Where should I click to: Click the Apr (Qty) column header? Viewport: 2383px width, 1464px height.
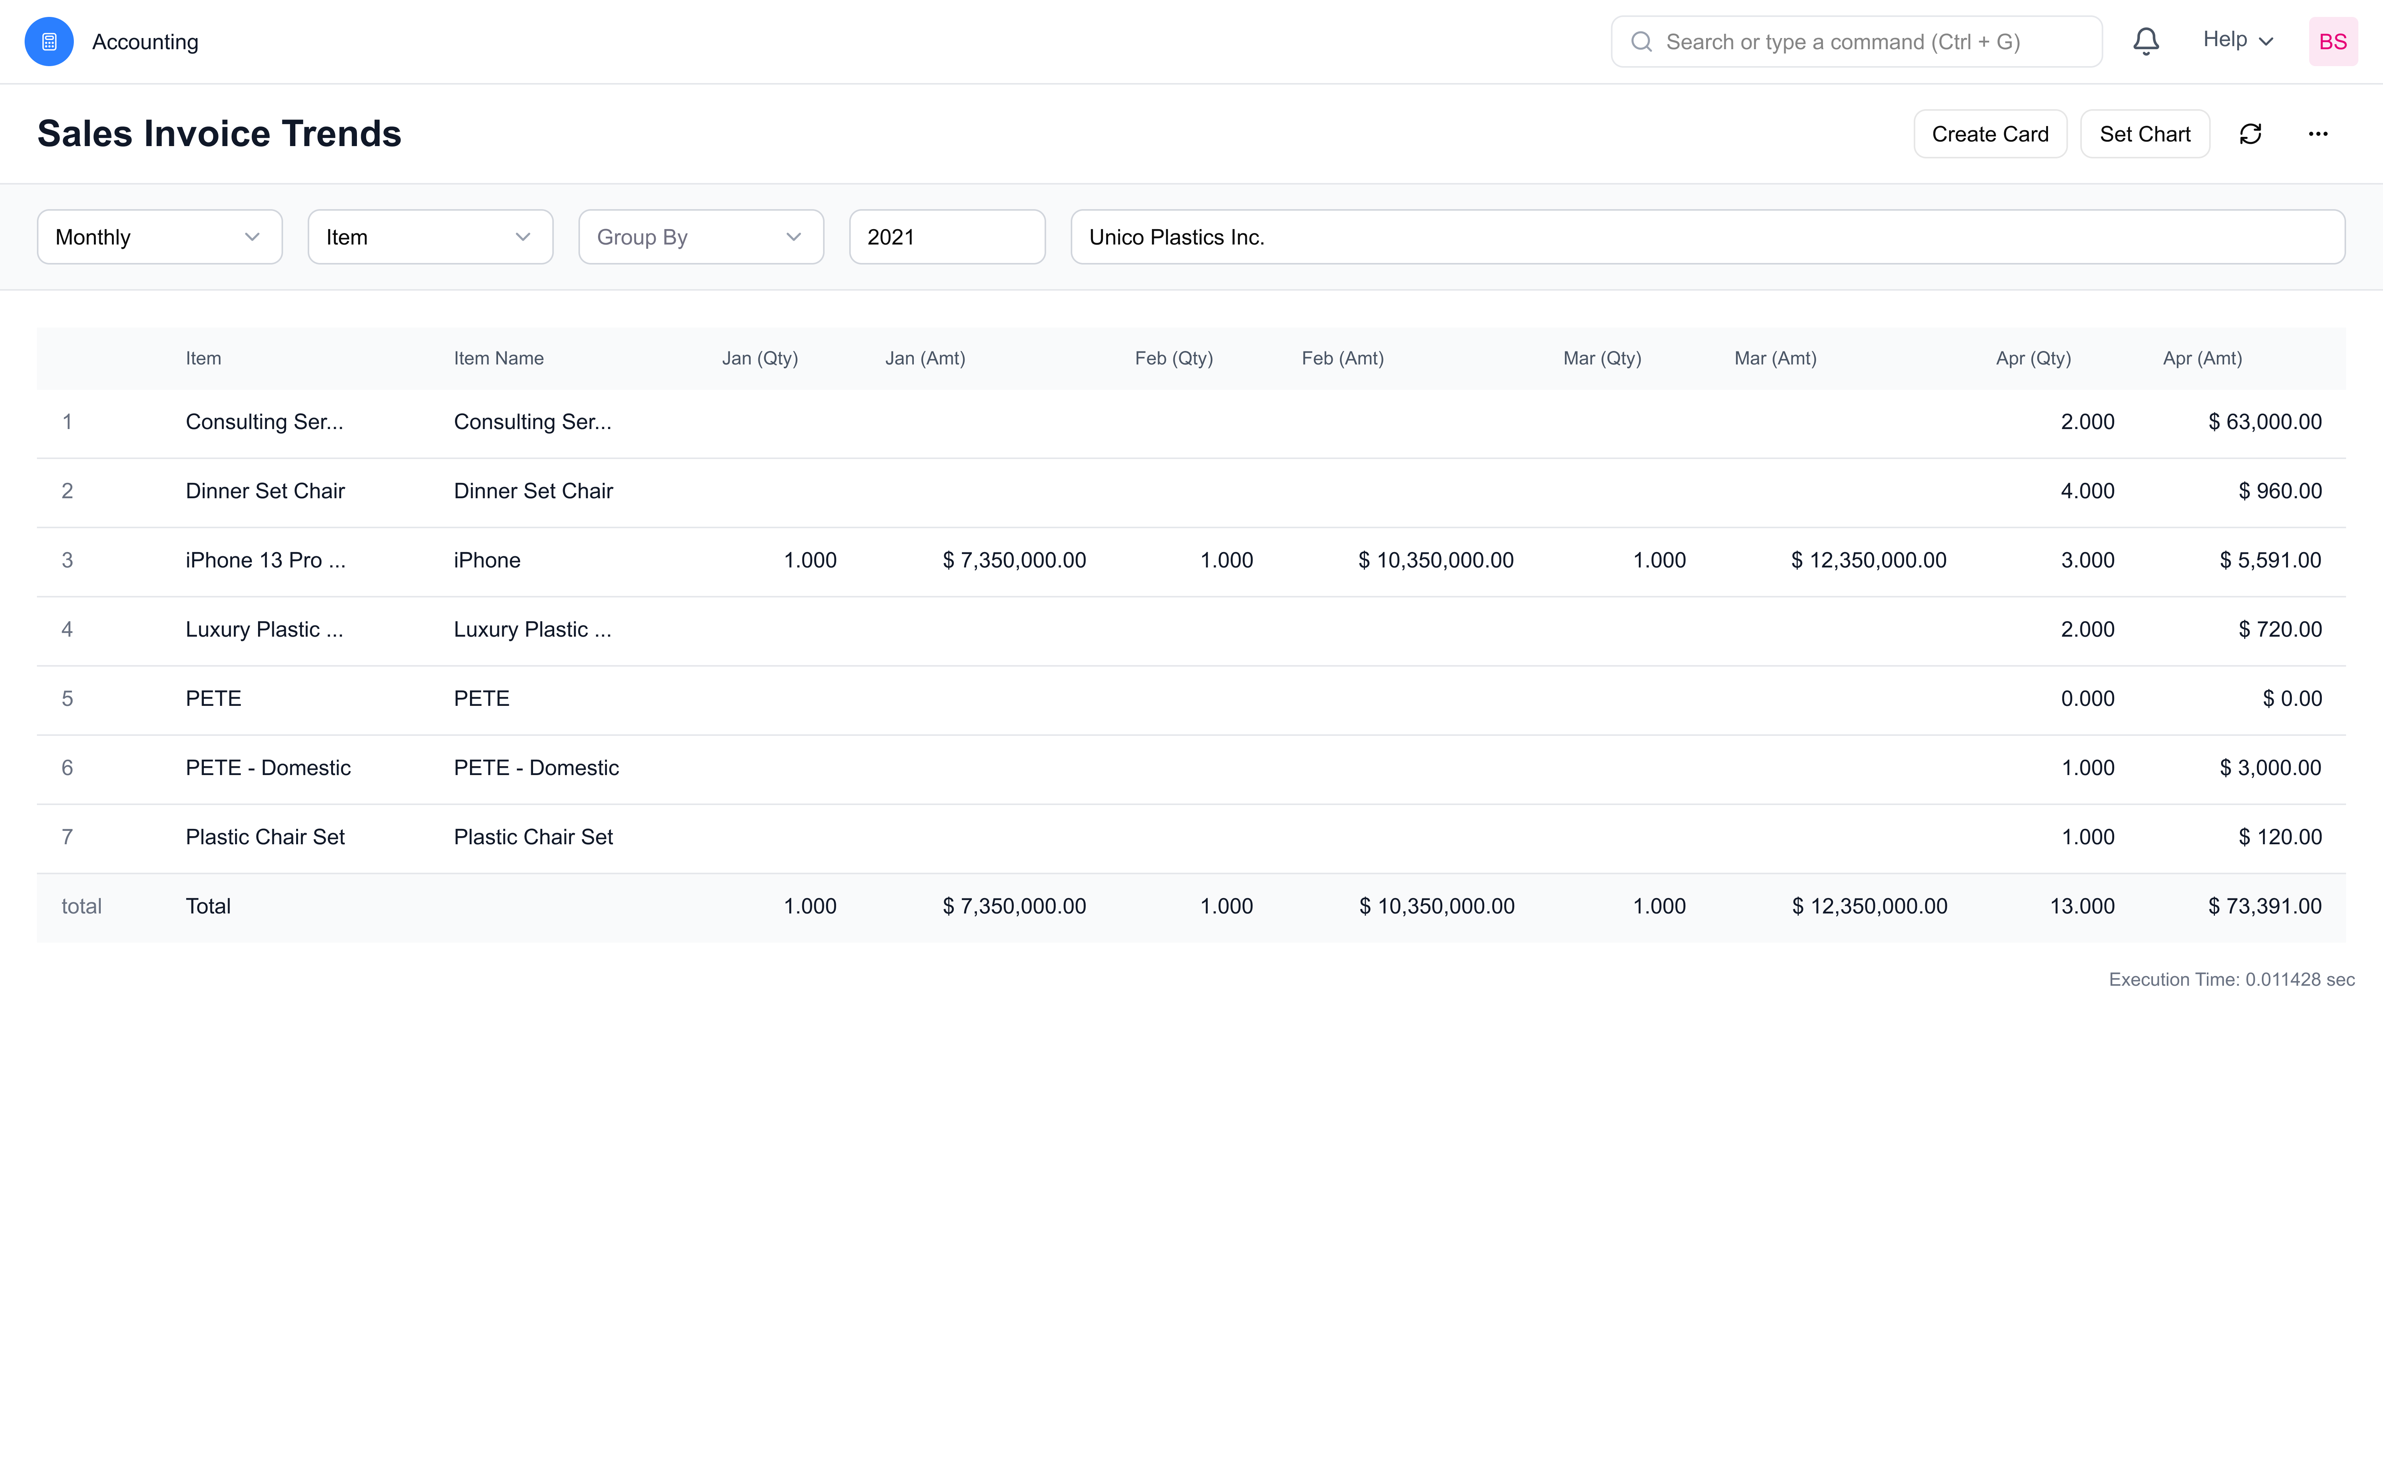2033,358
